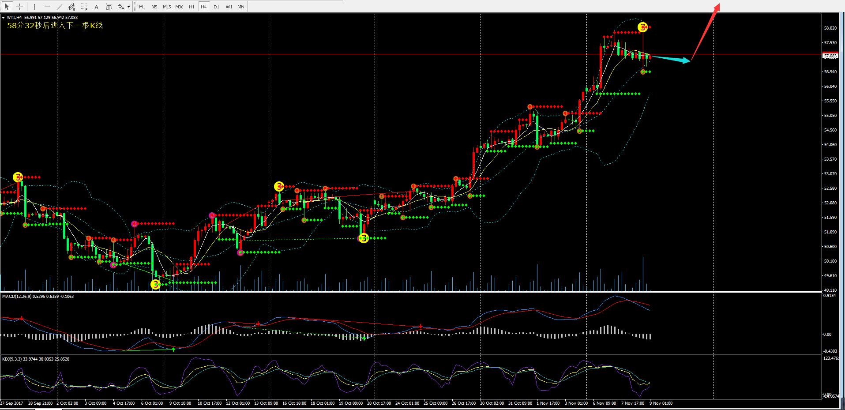Viewport: 845px width, 410px height.
Task: Switch to the W1 weekly timeframe
Action: 229,7
